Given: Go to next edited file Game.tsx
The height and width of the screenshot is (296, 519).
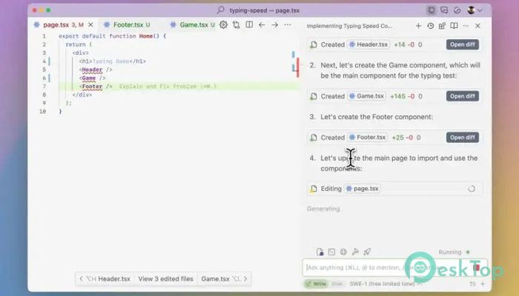Looking at the screenshot, I should click(224, 279).
